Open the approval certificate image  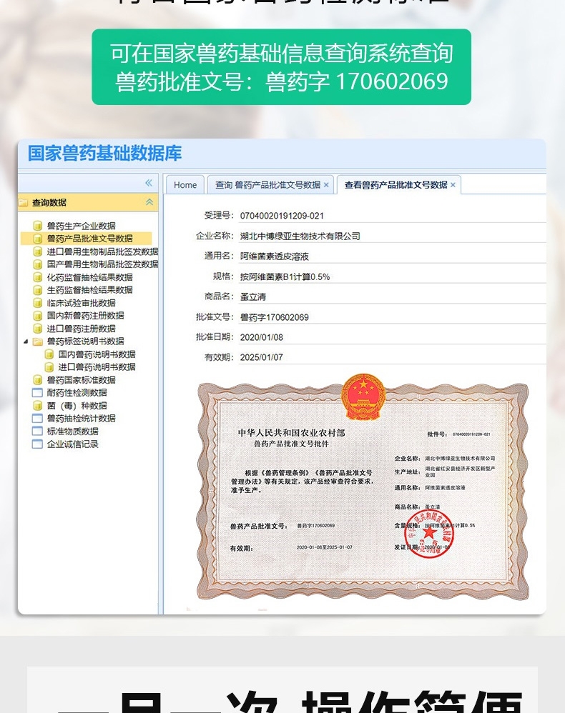[363, 489]
